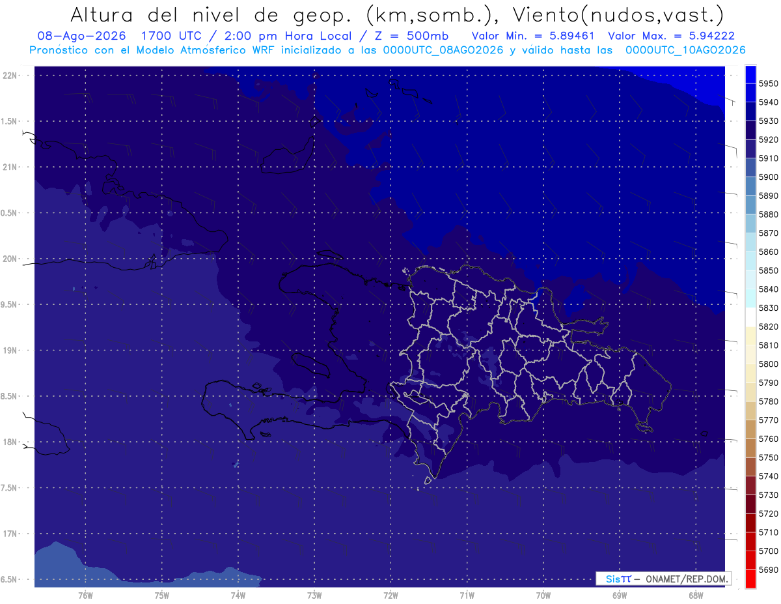
Task: Click the '17N' latitude label
Action: coord(9,534)
